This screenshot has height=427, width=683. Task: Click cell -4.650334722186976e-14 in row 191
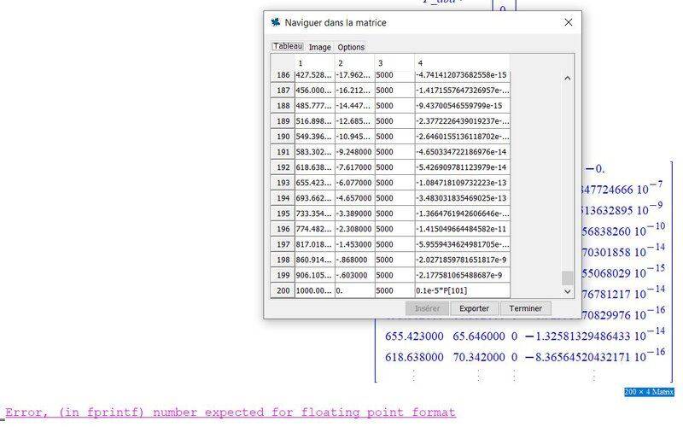point(462,152)
